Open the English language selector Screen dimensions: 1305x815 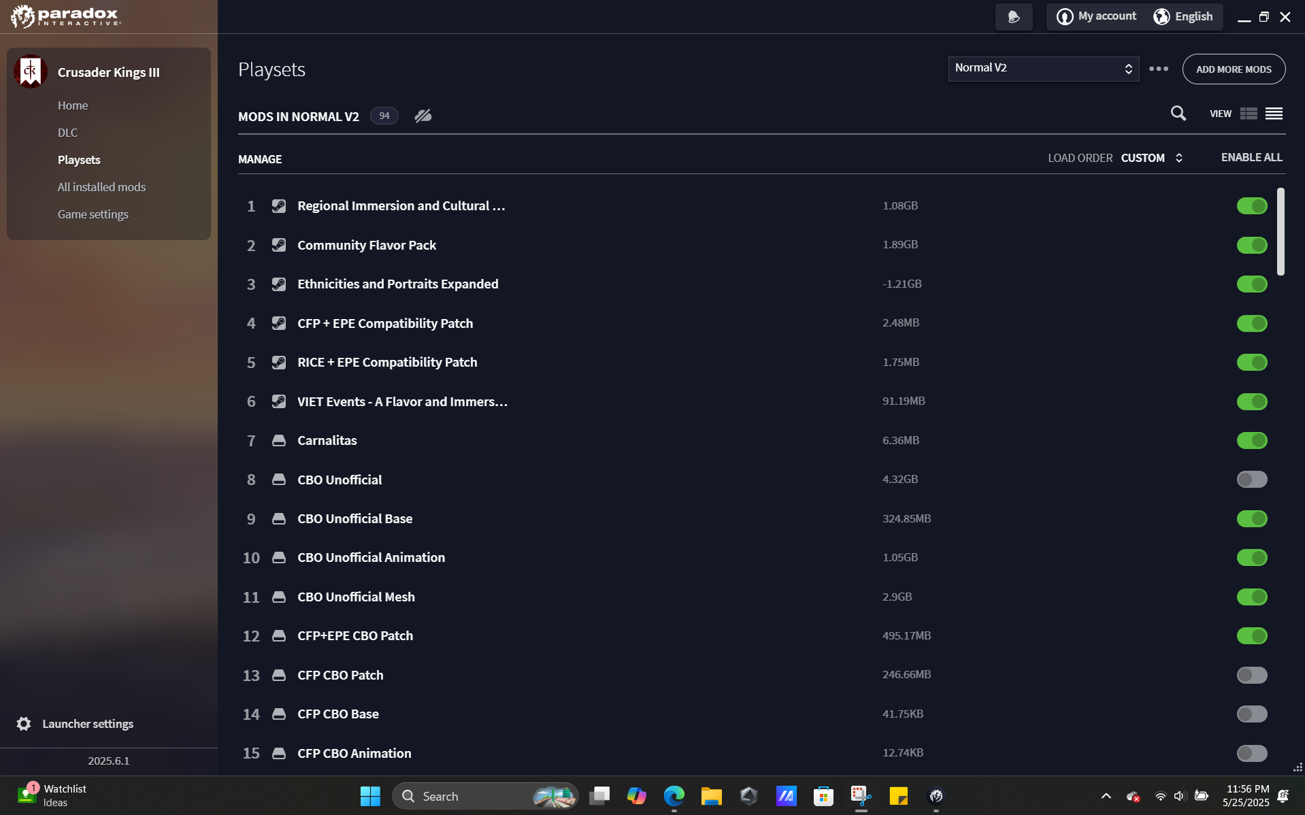(x=1183, y=16)
